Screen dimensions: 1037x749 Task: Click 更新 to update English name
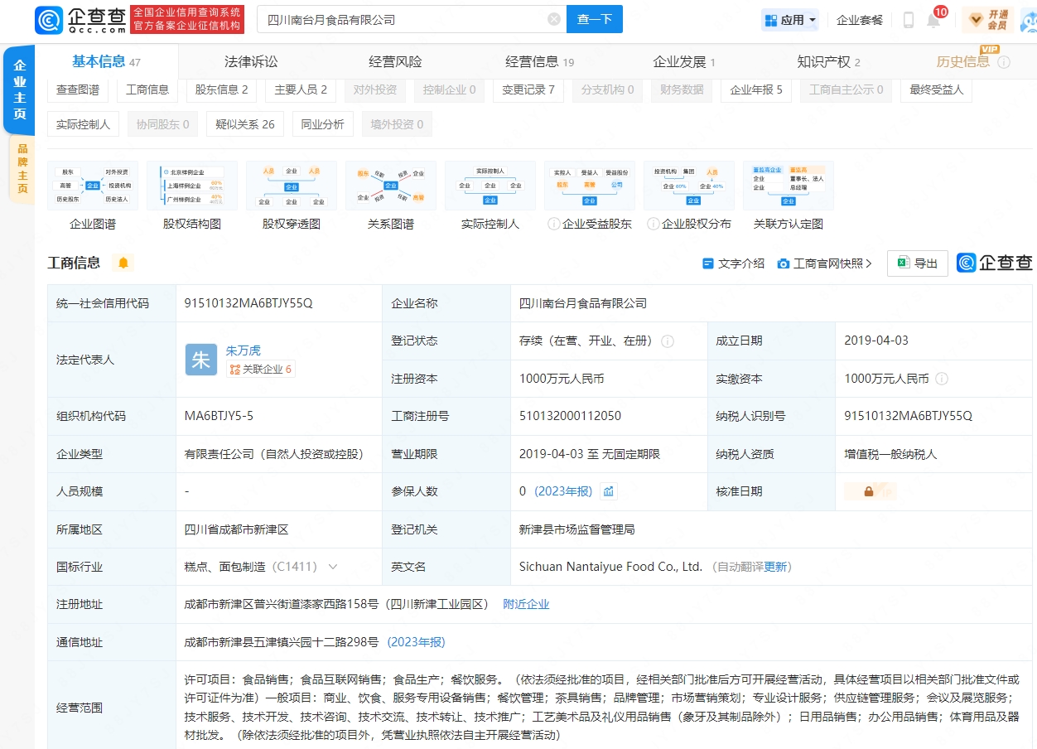click(x=775, y=567)
